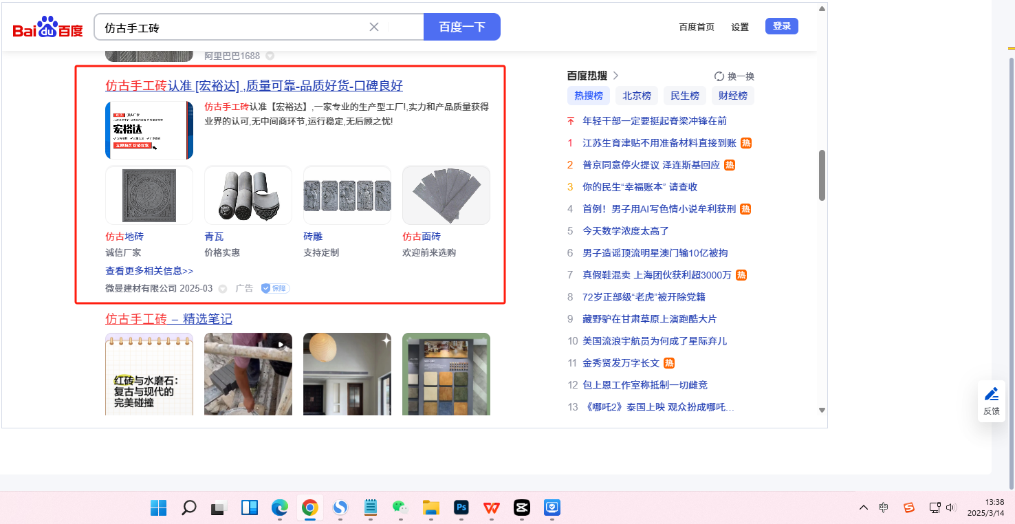Screen dimensions: 1015x524
Task: Select the 热搜榜 tab
Action: [589, 96]
